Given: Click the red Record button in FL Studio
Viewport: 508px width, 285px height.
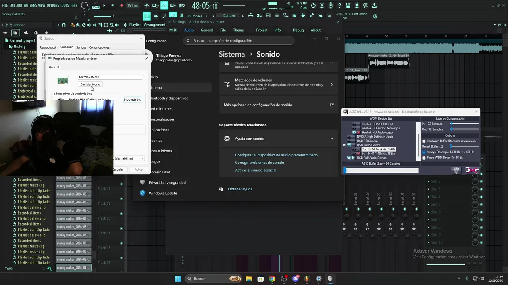Looking at the screenshot, I should coord(121,6).
